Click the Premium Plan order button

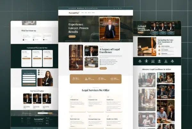tap(48, 59)
